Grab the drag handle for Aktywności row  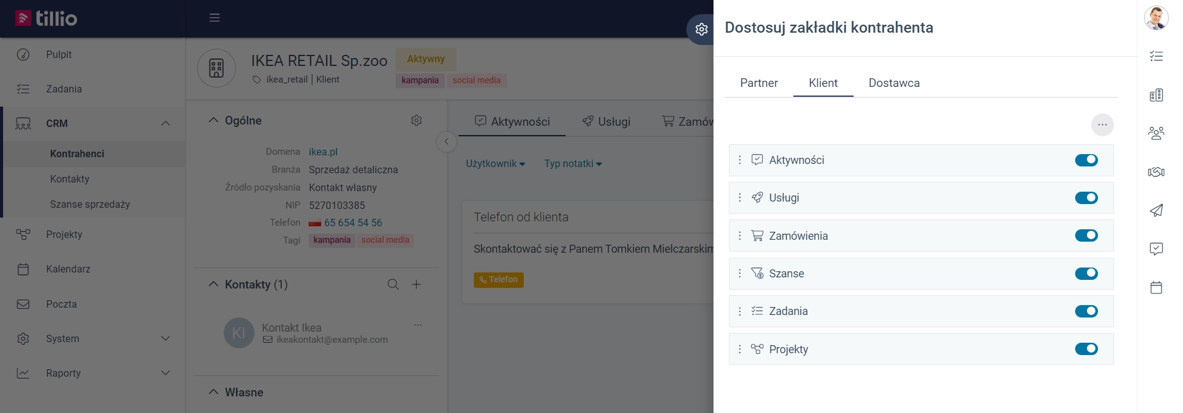click(740, 160)
